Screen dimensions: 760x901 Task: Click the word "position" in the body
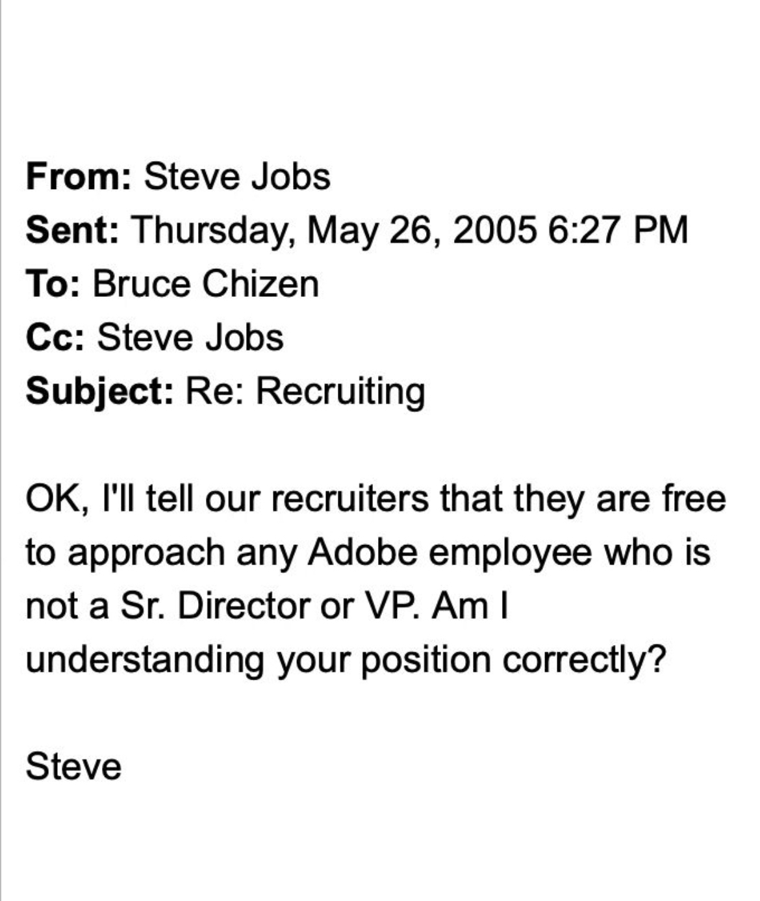point(425,660)
